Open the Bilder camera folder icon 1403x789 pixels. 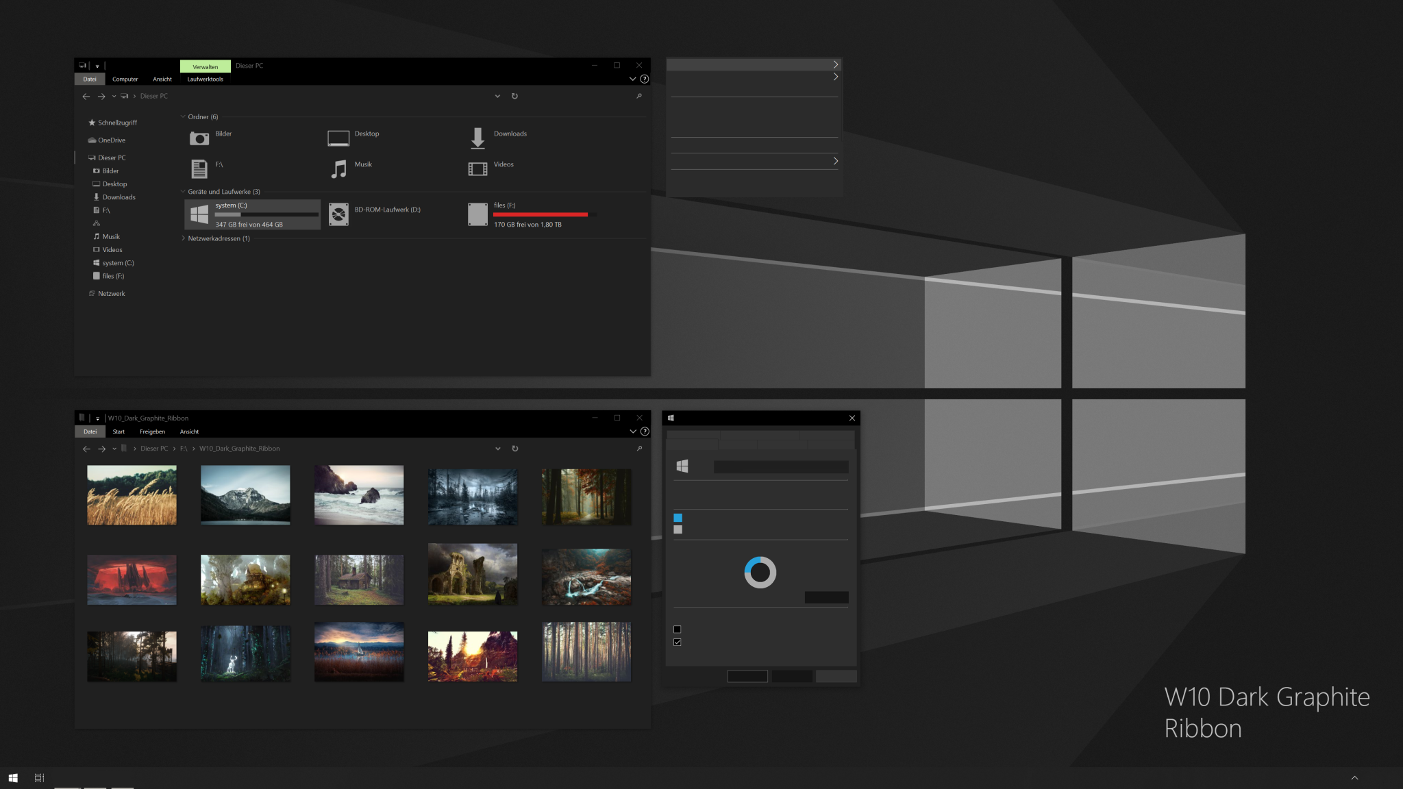[199, 138]
